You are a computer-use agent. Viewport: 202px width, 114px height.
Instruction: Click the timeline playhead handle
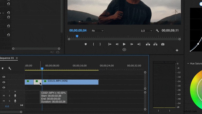tap(42, 69)
